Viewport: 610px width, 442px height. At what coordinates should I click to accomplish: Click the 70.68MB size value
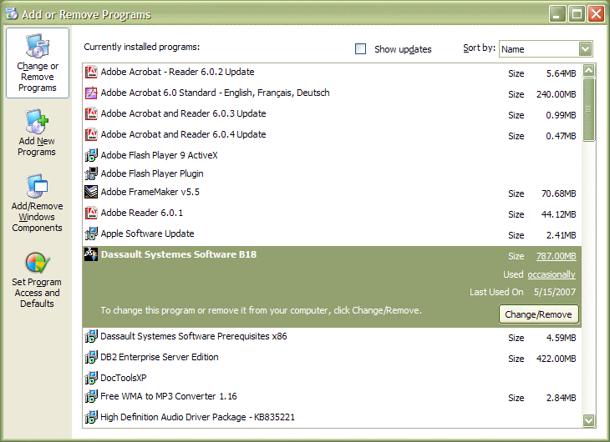559,193
